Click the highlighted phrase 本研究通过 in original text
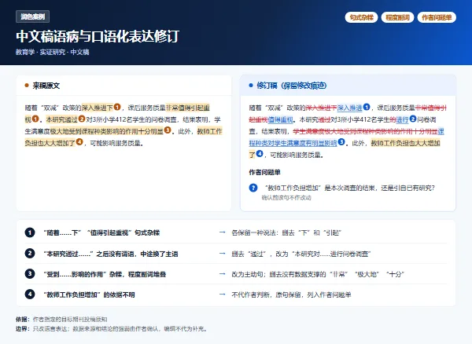This screenshot has width=472, height=344. point(61,119)
